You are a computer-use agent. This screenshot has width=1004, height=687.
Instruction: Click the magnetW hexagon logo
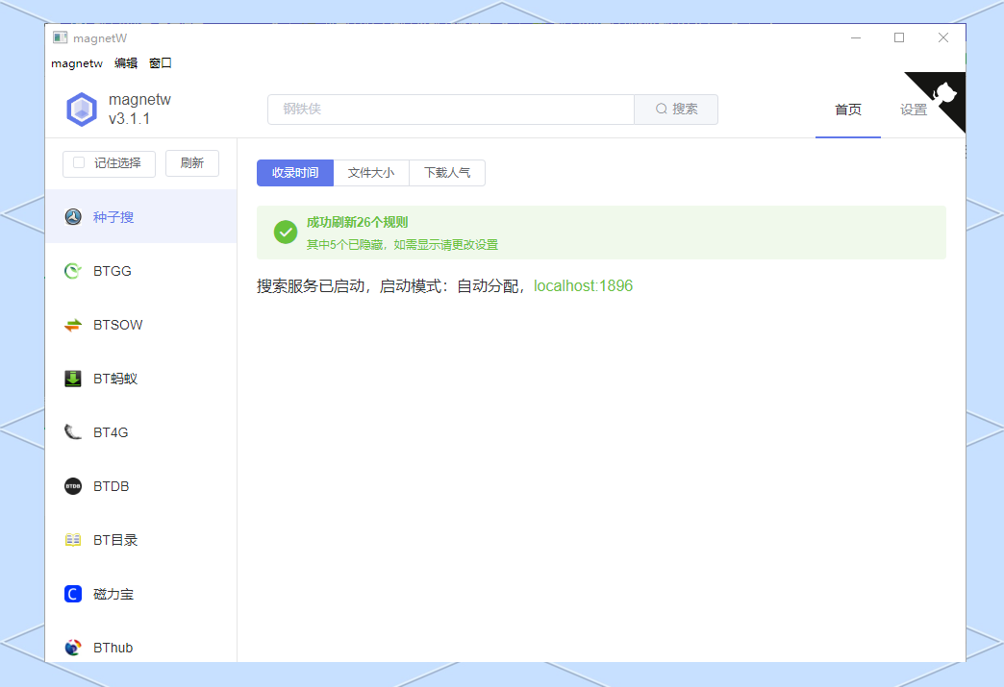pyautogui.click(x=82, y=109)
